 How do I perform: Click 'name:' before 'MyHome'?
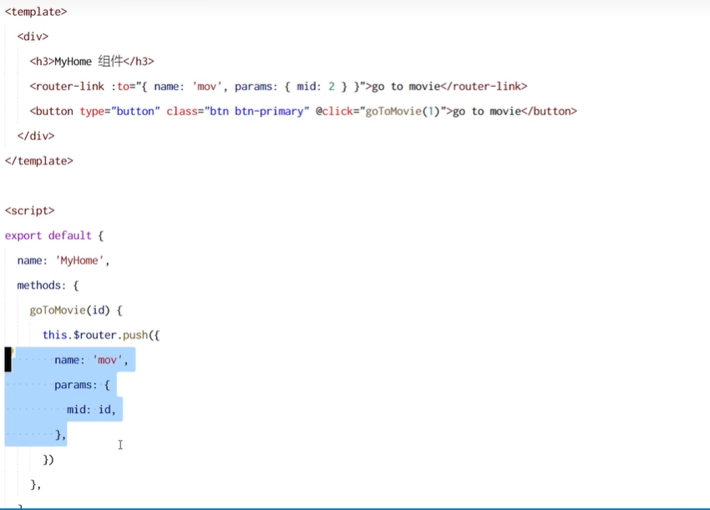[x=33, y=260]
